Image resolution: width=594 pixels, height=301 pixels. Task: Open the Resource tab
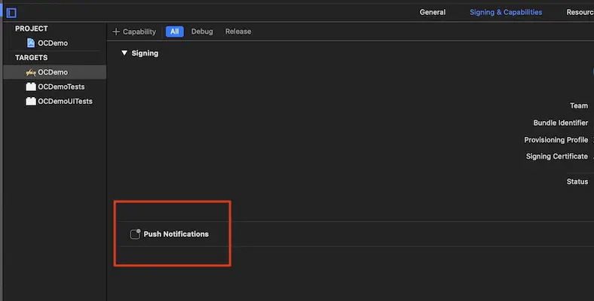(580, 12)
